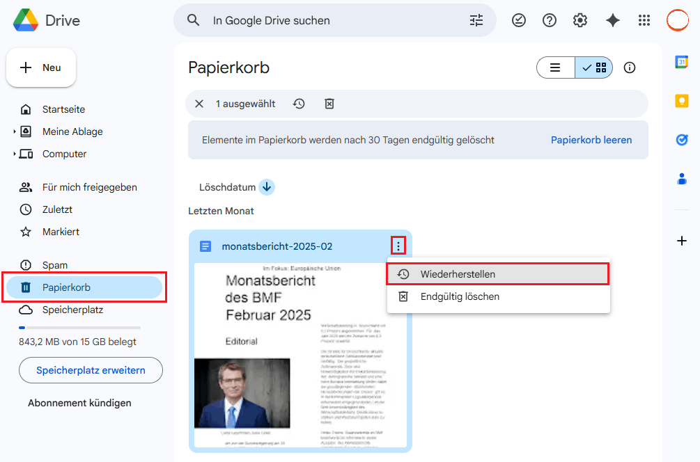Click the Papierkorb leeren link

coord(591,140)
